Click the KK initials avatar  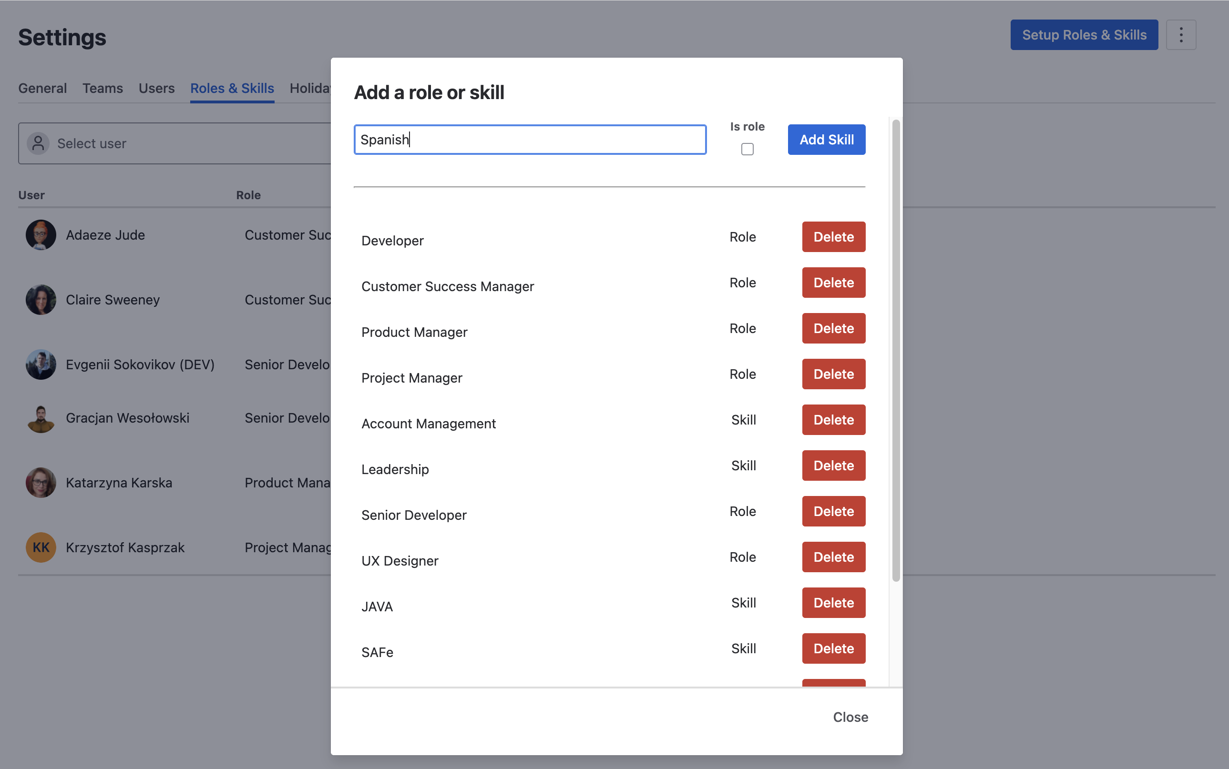point(41,547)
